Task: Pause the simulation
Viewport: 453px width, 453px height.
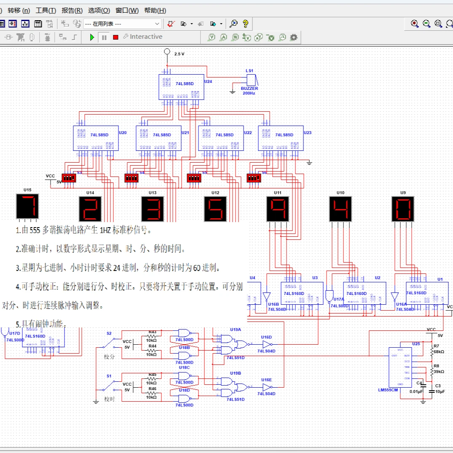Action: click(x=104, y=37)
